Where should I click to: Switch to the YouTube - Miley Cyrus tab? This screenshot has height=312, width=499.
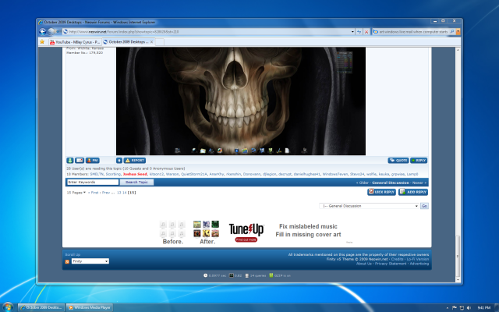[x=76, y=42]
